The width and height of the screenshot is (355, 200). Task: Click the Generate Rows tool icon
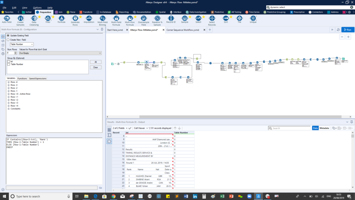[x=75, y=18]
